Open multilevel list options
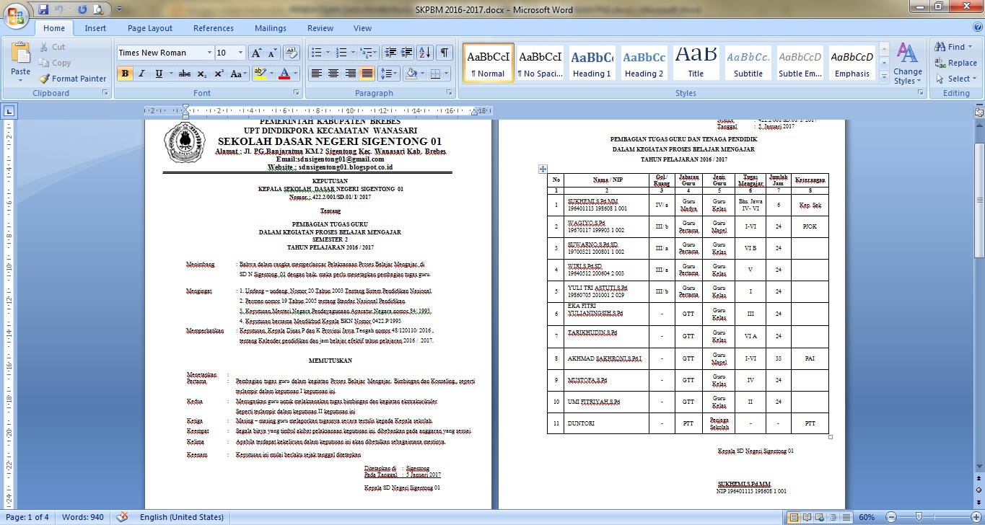 [367, 53]
